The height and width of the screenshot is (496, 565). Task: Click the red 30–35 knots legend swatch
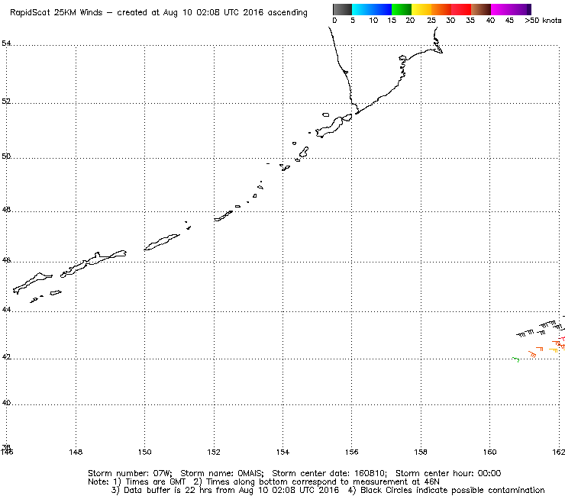point(461,9)
